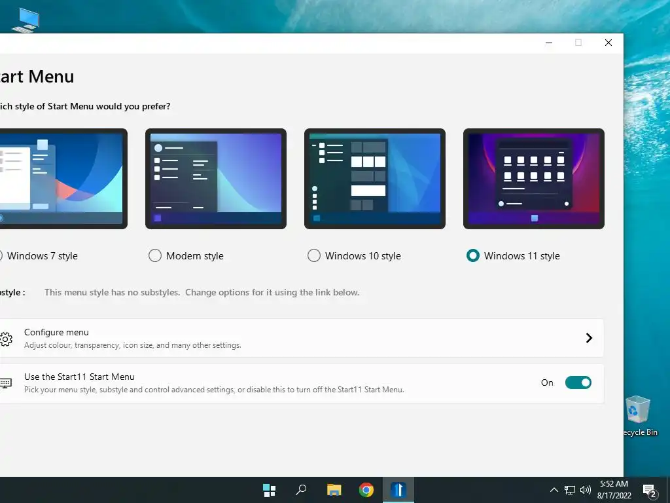Click the Start11 app icon on taskbar
Screen dimensions: 670x503
[398, 490]
